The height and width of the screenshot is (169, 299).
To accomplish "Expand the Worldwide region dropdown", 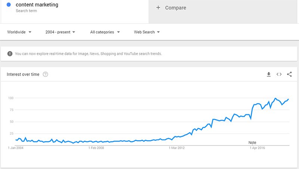I will (x=19, y=32).
